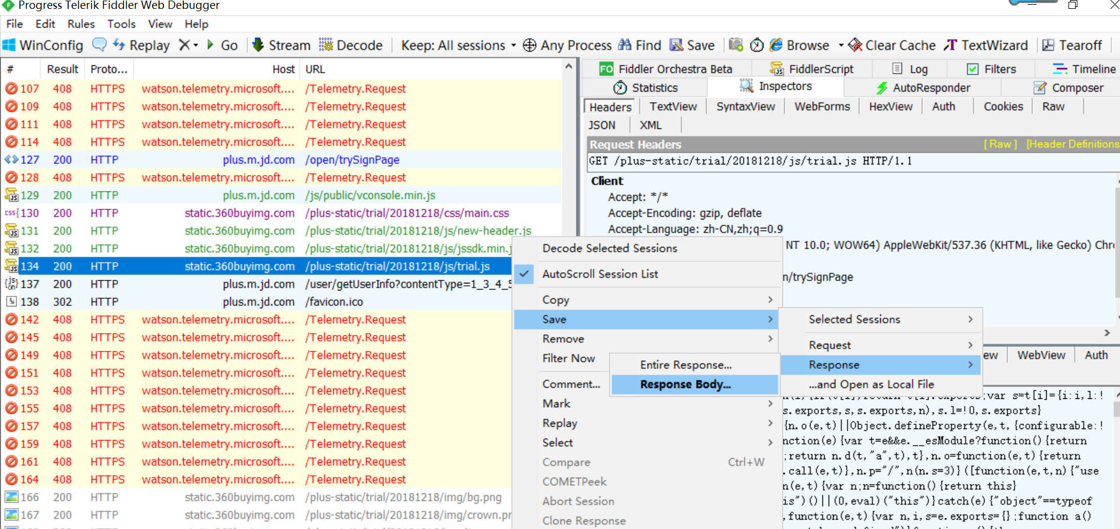Image resolution: width=1120 pixels, height=529 pixels.
Task: Open the Browse dropdown arrow
Action: [x=841, y=45]
